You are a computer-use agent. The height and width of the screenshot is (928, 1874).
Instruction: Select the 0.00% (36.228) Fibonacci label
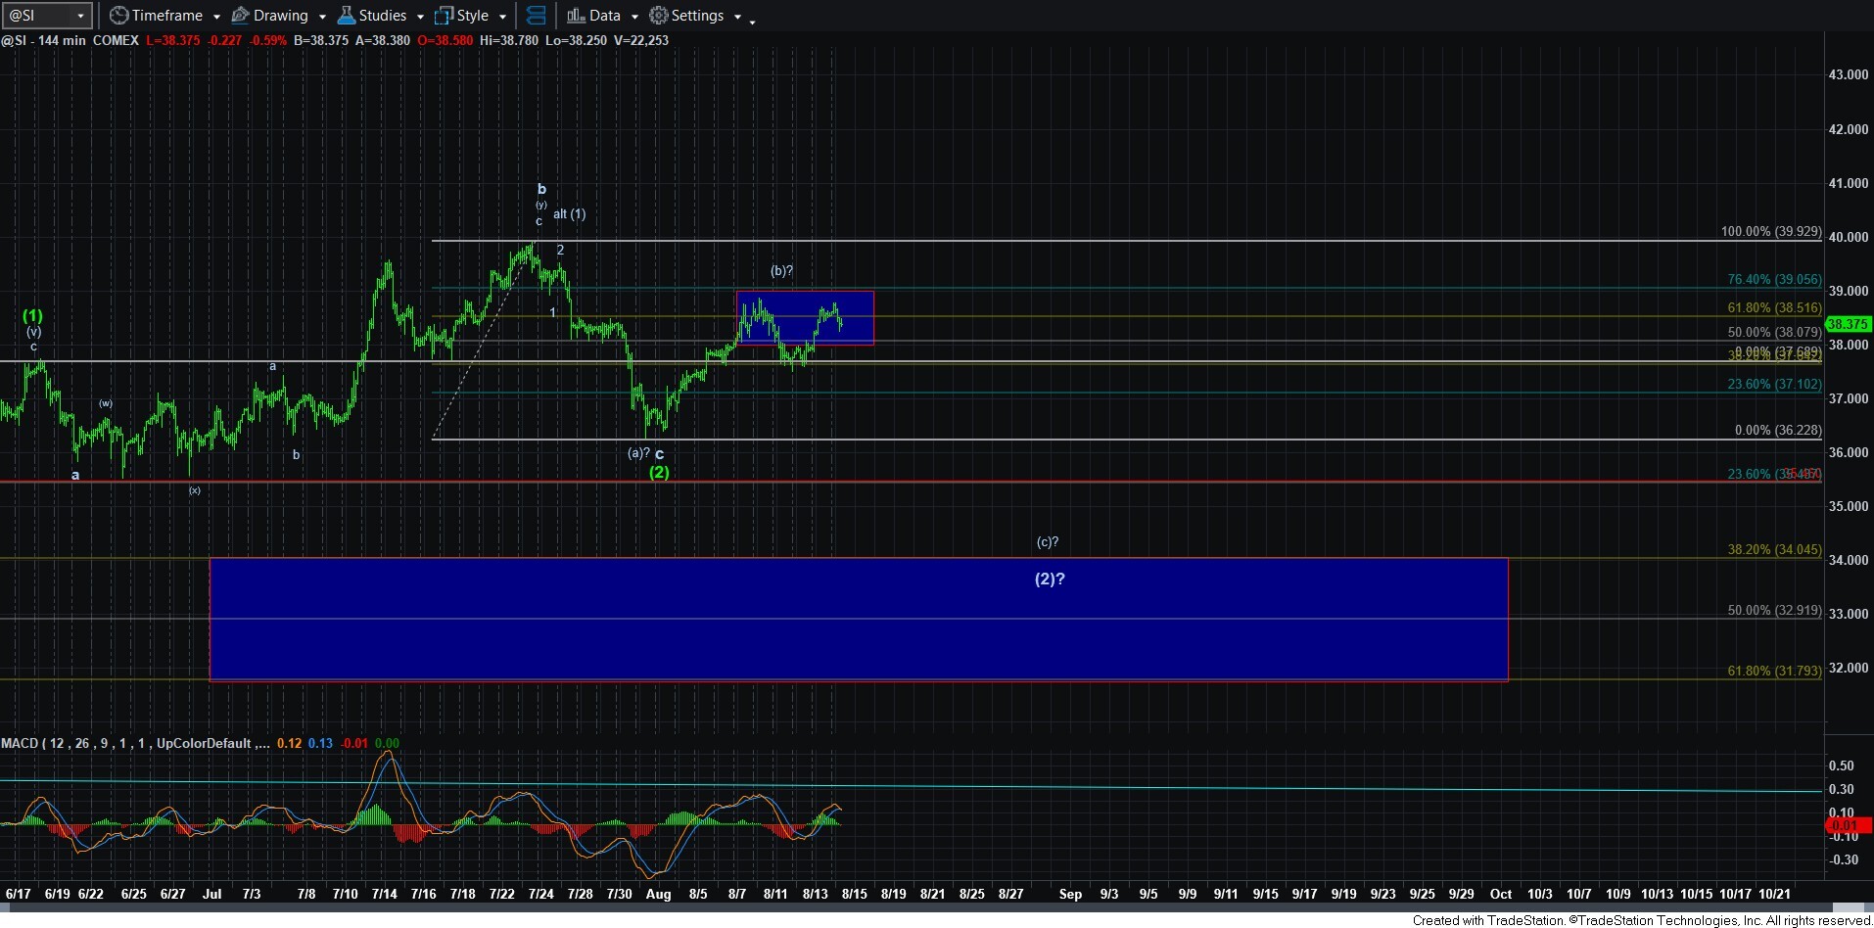[1778, 431]
